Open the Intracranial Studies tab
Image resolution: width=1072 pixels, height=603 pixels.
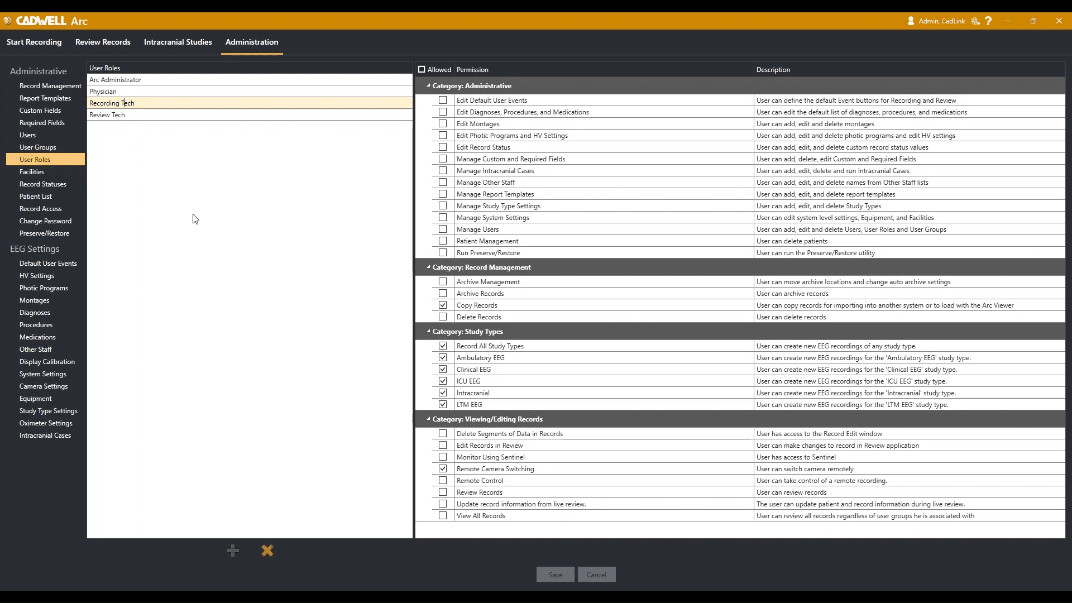[178, 42]
